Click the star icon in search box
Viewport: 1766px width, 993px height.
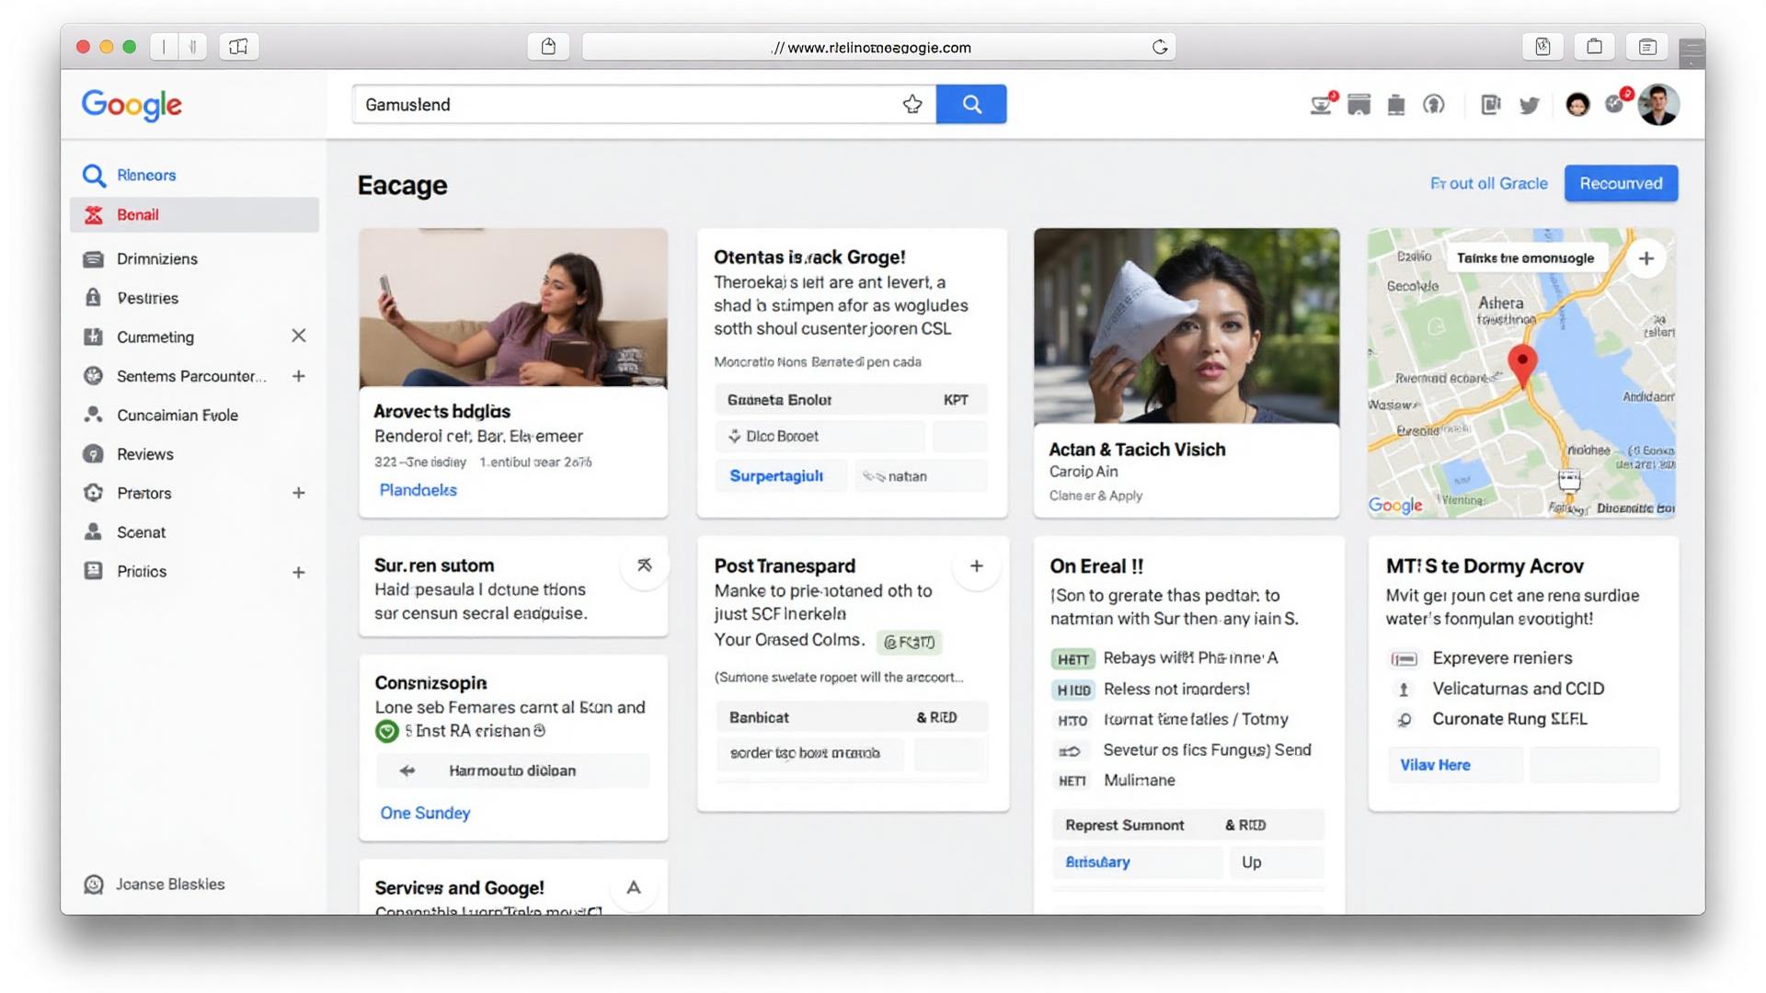coord(912,104)
